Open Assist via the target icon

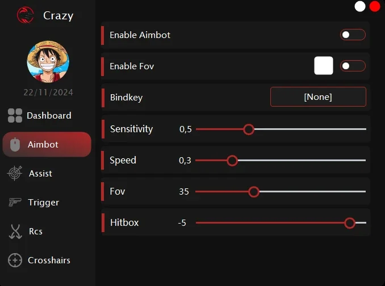tap(15, 173)
